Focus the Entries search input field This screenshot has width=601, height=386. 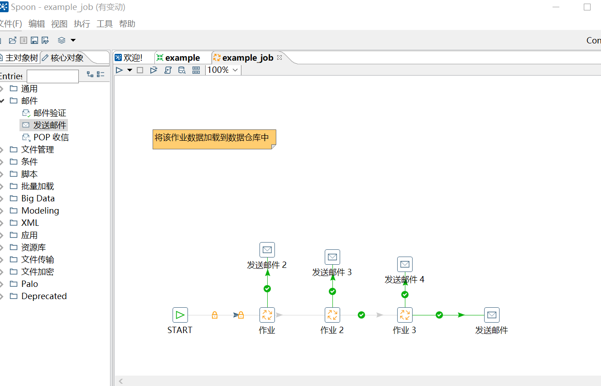[53, 76]
